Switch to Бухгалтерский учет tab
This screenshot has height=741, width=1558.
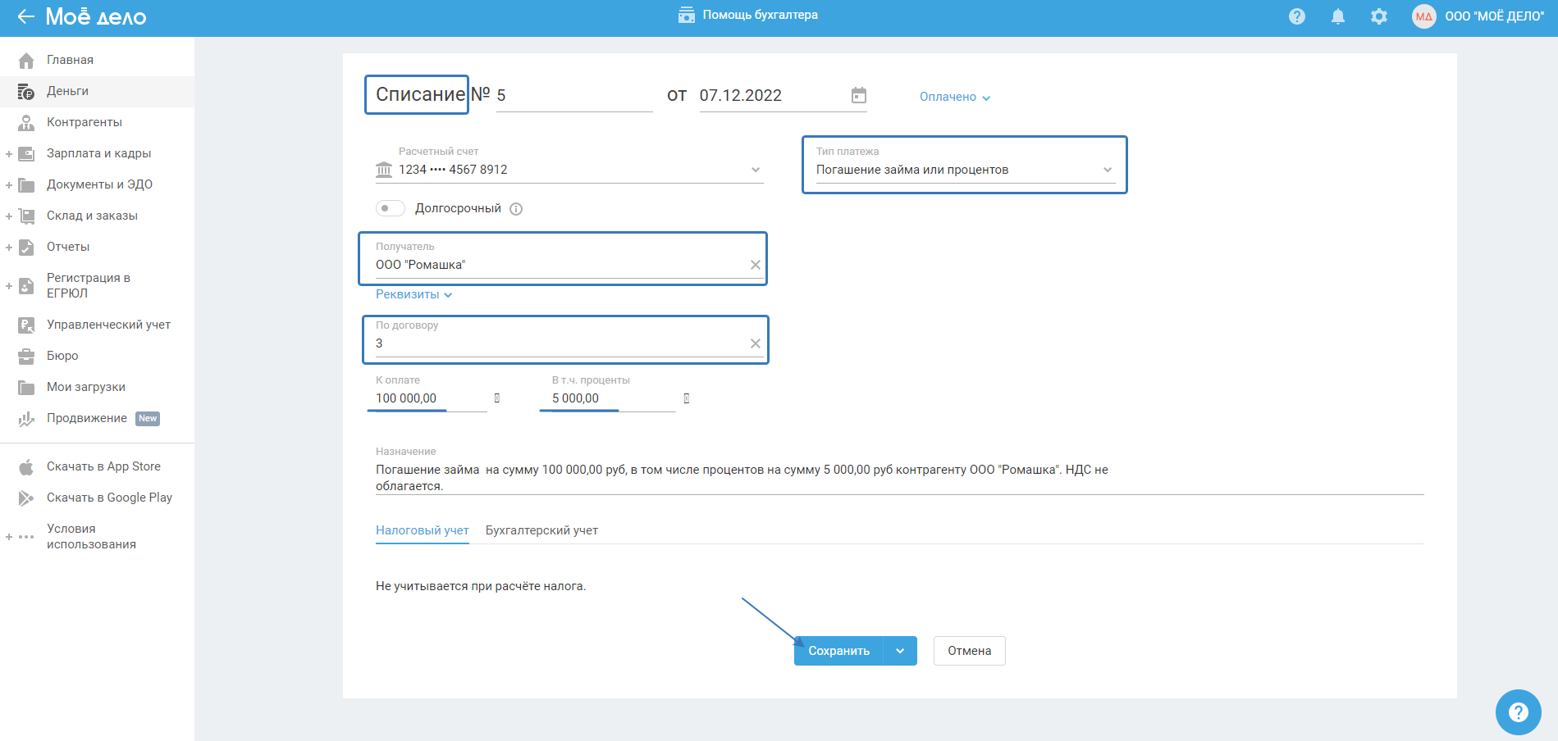[541, 530]
